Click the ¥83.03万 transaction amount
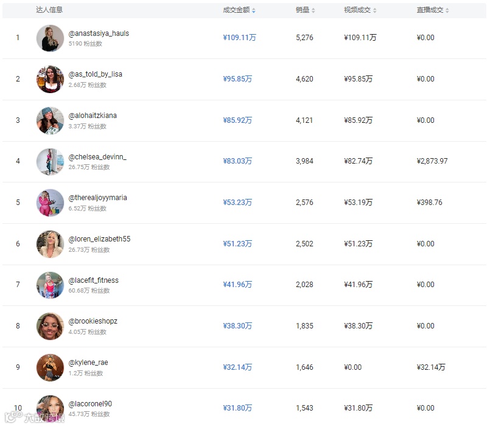Image resolution: width=490 pixels, height=427 pixels. click(x=237, y=161)
